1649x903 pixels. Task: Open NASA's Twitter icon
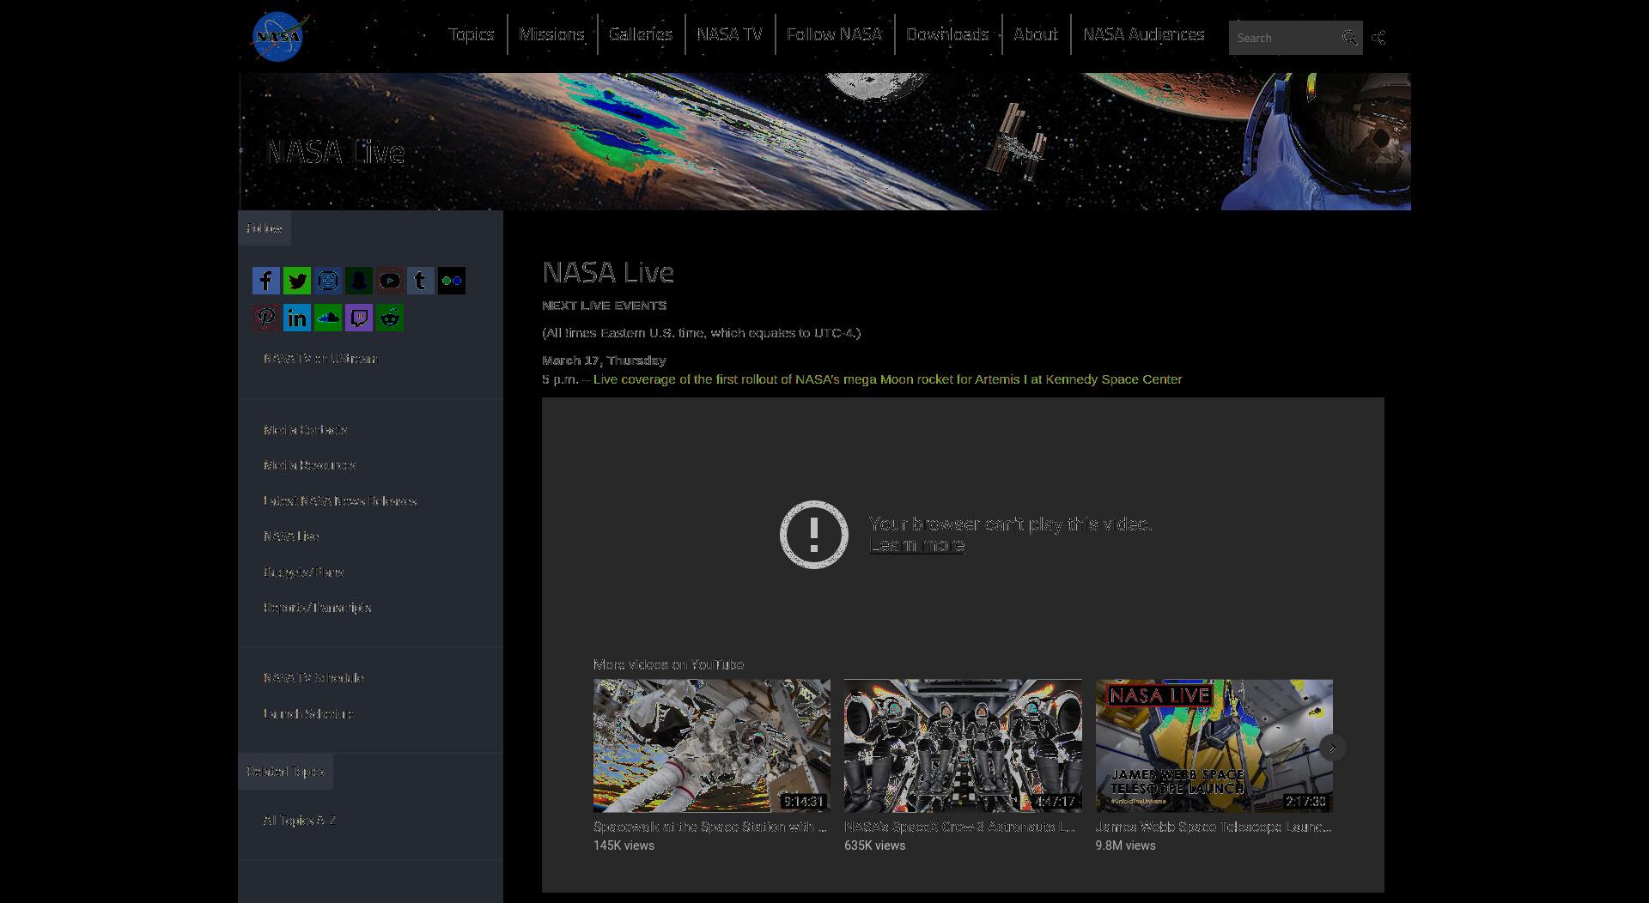(x=297, y=281)
